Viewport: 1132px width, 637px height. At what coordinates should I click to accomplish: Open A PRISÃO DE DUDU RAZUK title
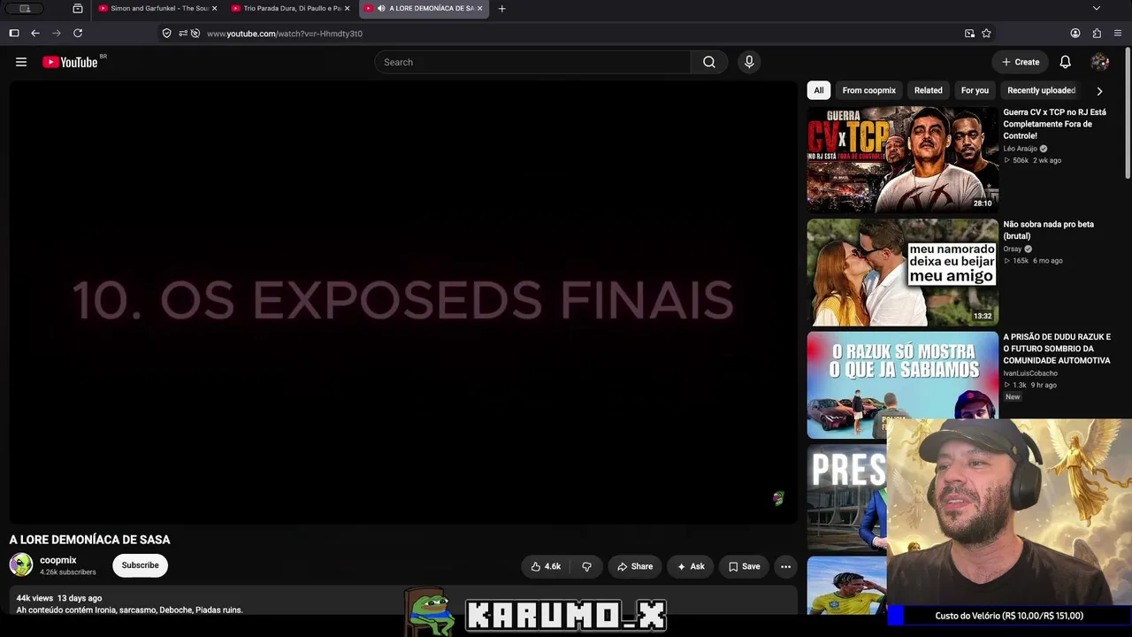(x=1057, y=349)
